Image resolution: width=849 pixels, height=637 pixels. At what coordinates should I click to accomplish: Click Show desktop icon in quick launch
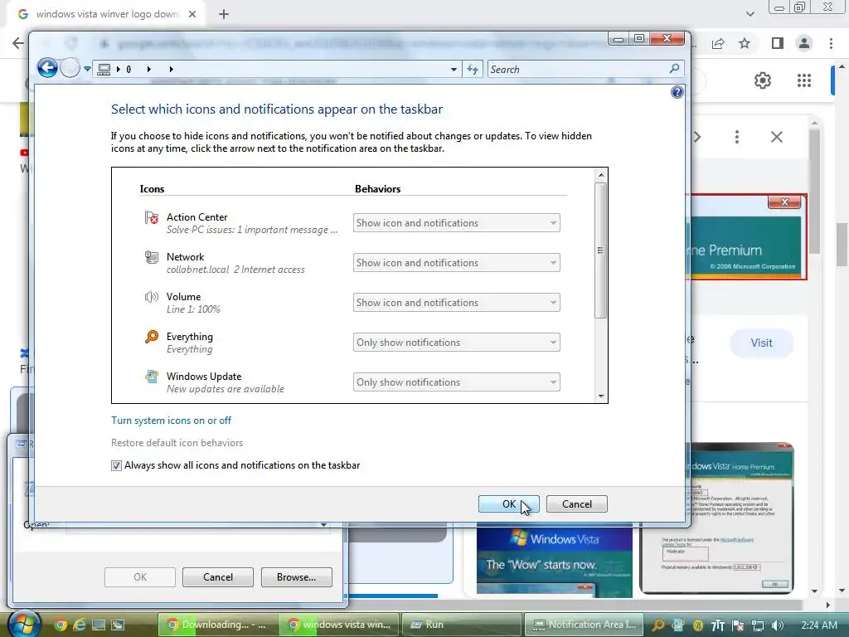pos(99,625)
